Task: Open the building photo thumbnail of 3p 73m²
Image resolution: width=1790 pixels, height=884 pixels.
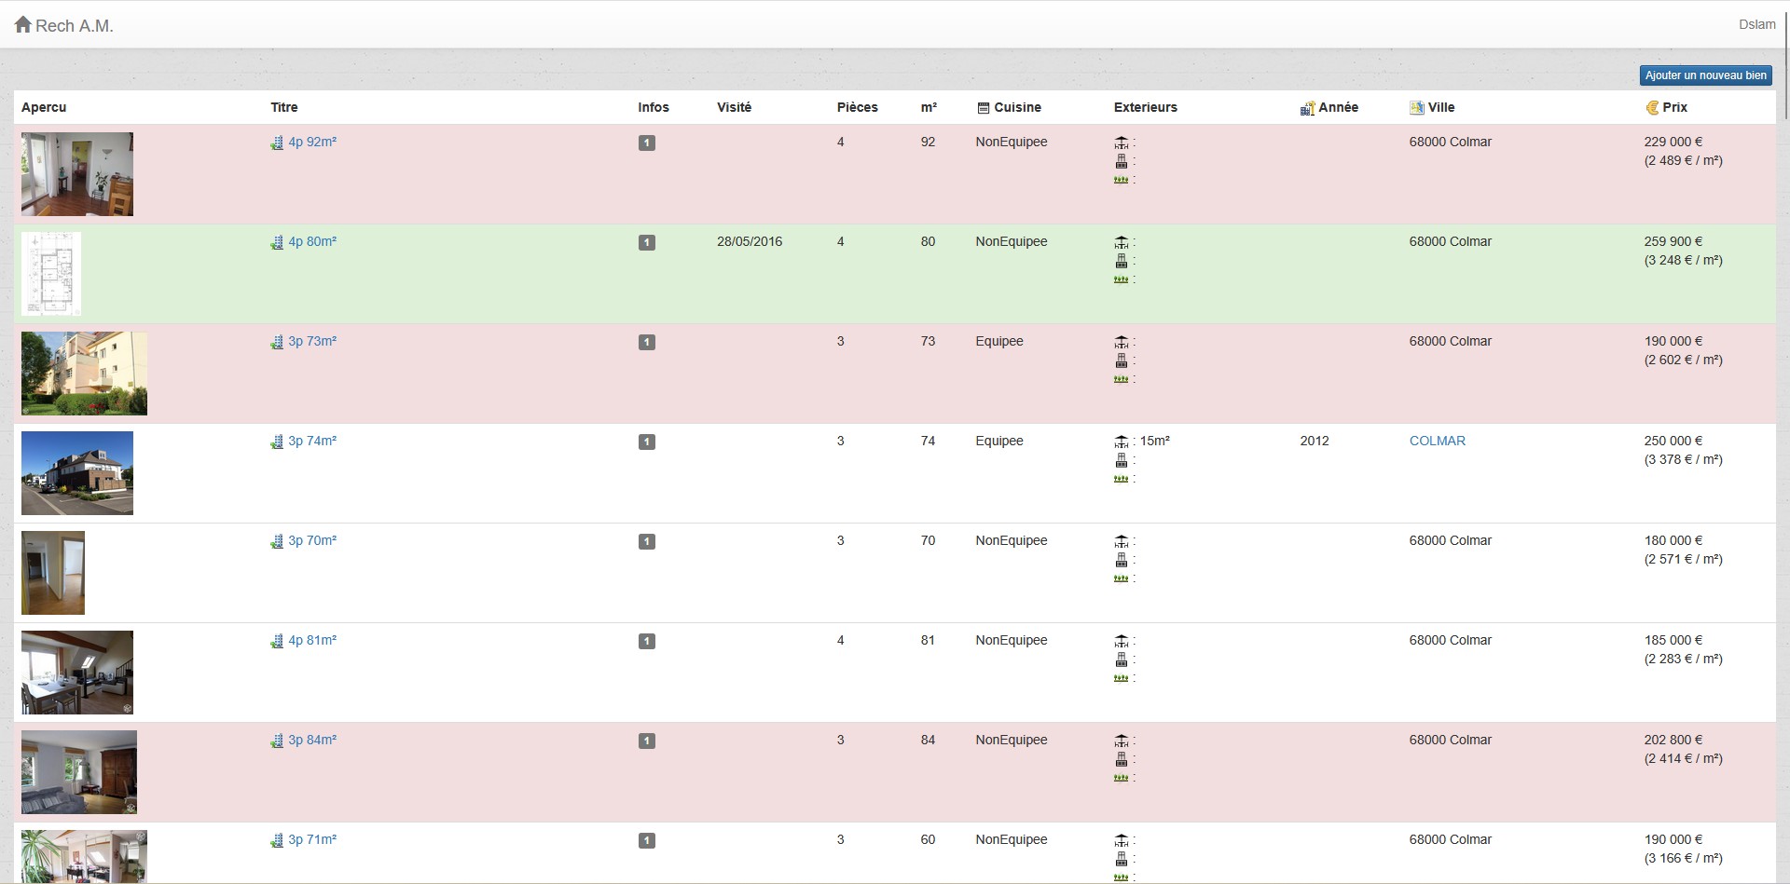Action: (x=84, y=374)
